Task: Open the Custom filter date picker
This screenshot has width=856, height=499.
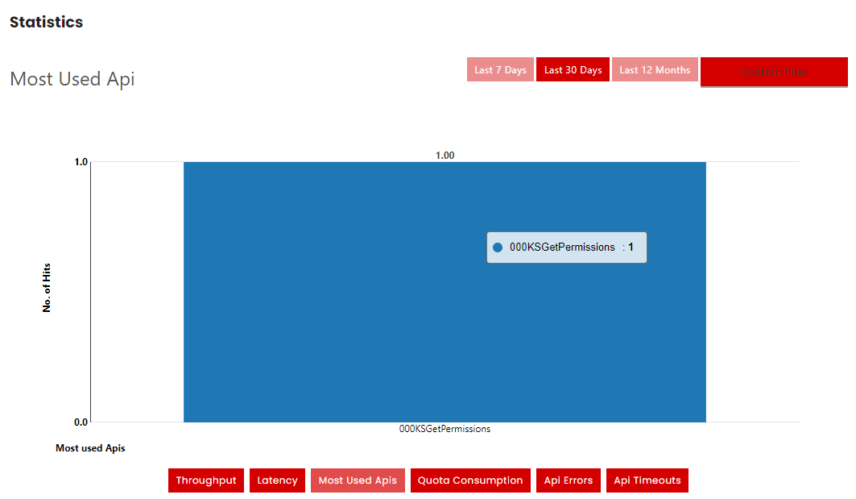Action: pyautogui.click(x=773, y=72)
